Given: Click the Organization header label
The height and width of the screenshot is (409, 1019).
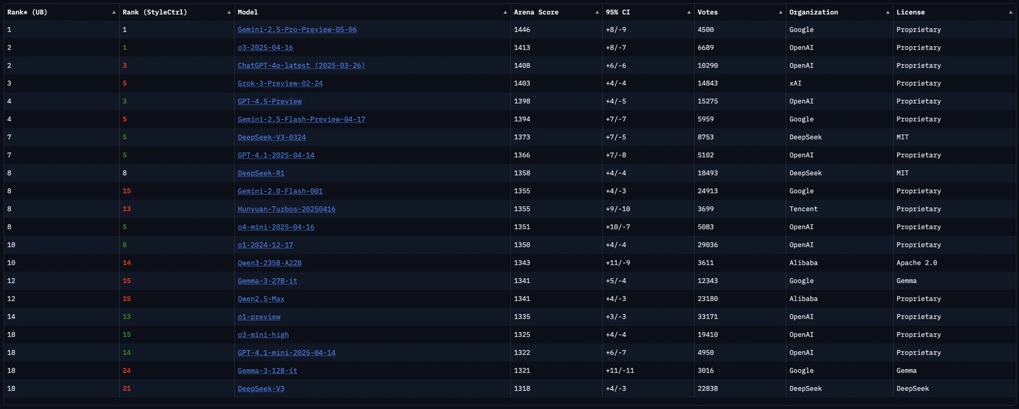Looking at the screenshot, I should coord(814,12).
